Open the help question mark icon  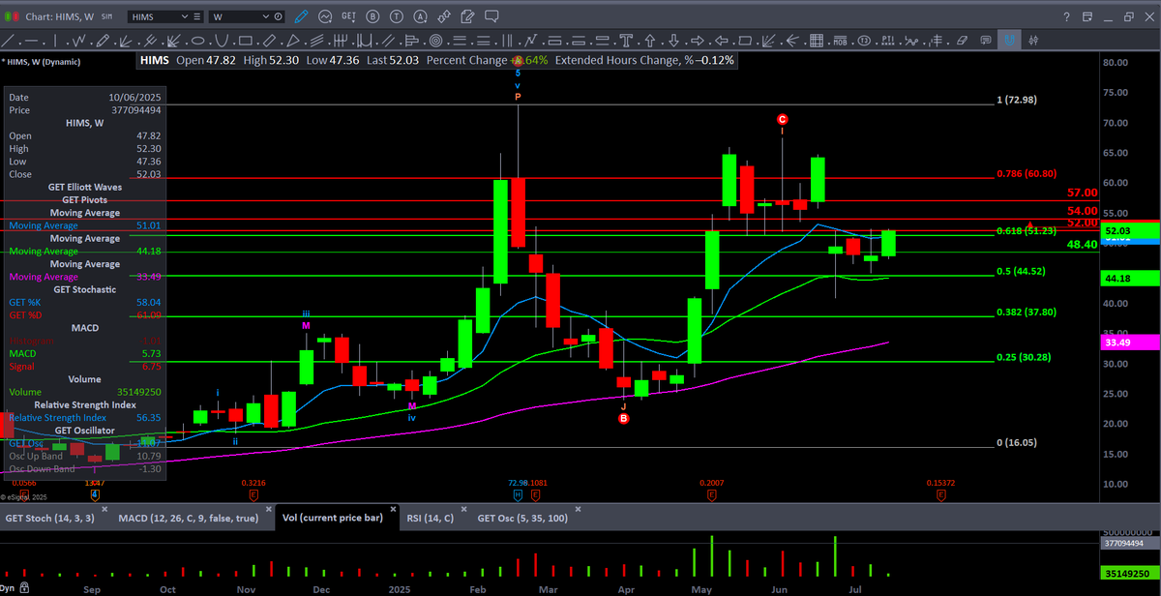pyautogui.click(x=1066, y=17)
